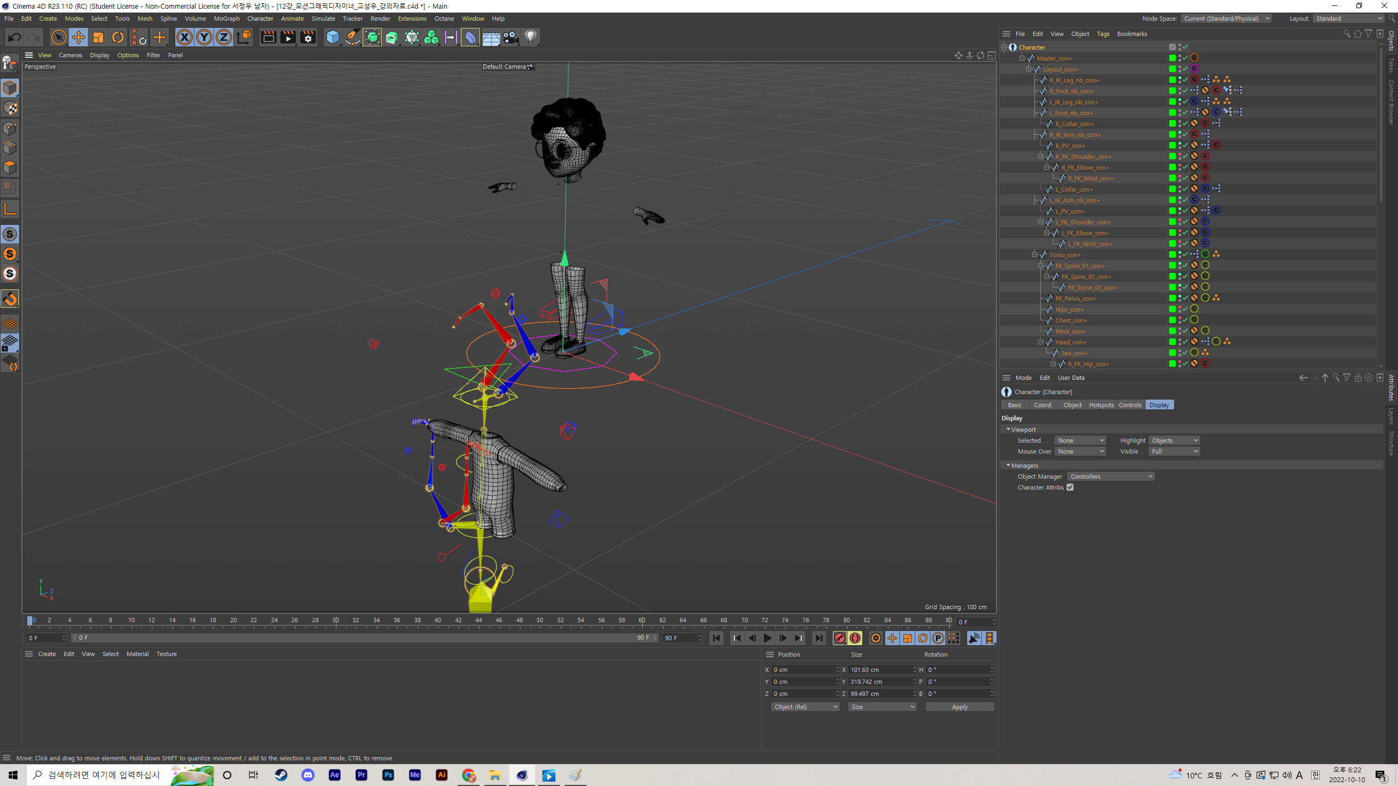1398x786 pixels.
Task: Click the coordinate system cube icon
Action: 244,37
